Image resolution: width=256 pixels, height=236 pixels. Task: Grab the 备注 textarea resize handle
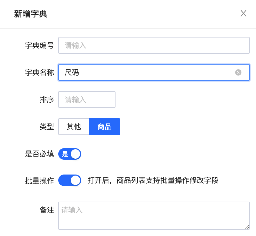click(x=247, y=227)
